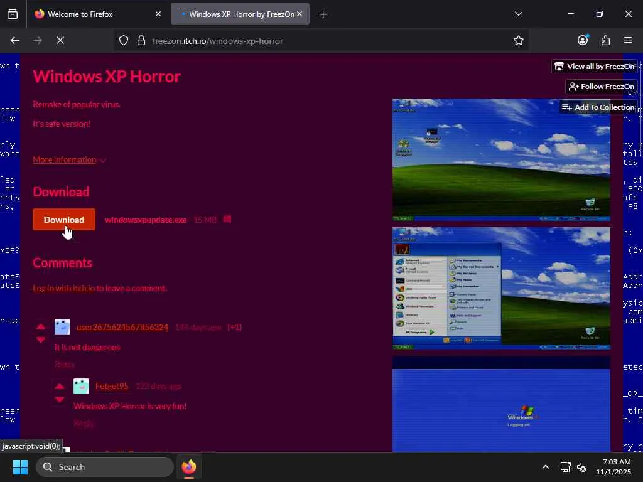Upvote user2675624567856324's comment

coord(41,326)
